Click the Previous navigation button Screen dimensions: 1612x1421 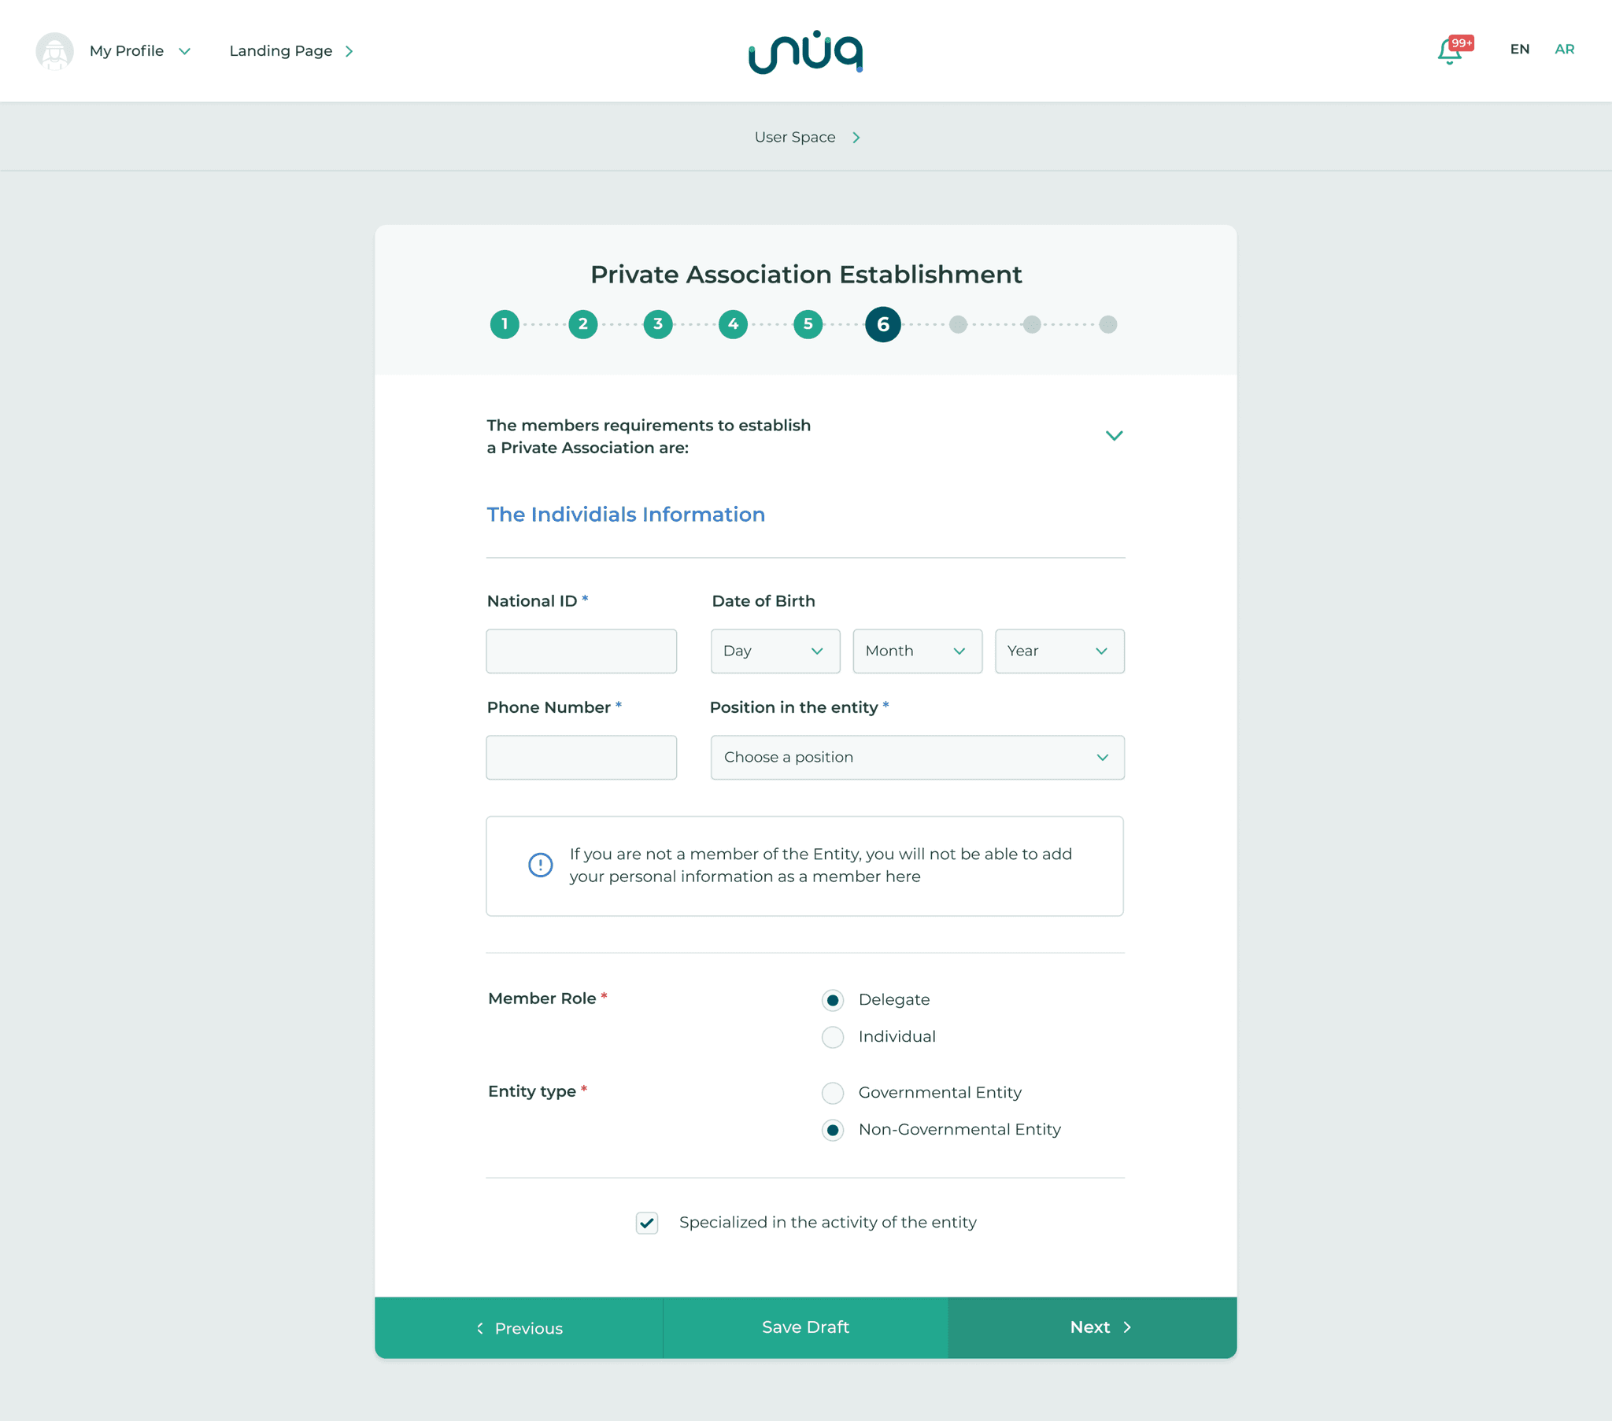click(x=517, y=1327)
